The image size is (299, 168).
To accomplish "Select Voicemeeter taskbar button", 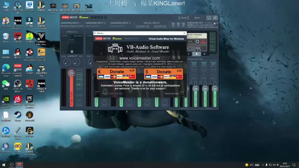I will 19,165.
